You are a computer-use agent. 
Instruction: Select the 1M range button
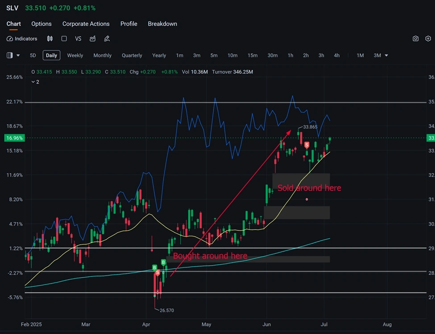[360, 55]
